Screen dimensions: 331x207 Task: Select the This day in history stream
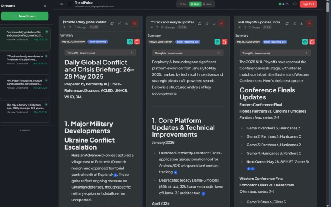(25, 111)
